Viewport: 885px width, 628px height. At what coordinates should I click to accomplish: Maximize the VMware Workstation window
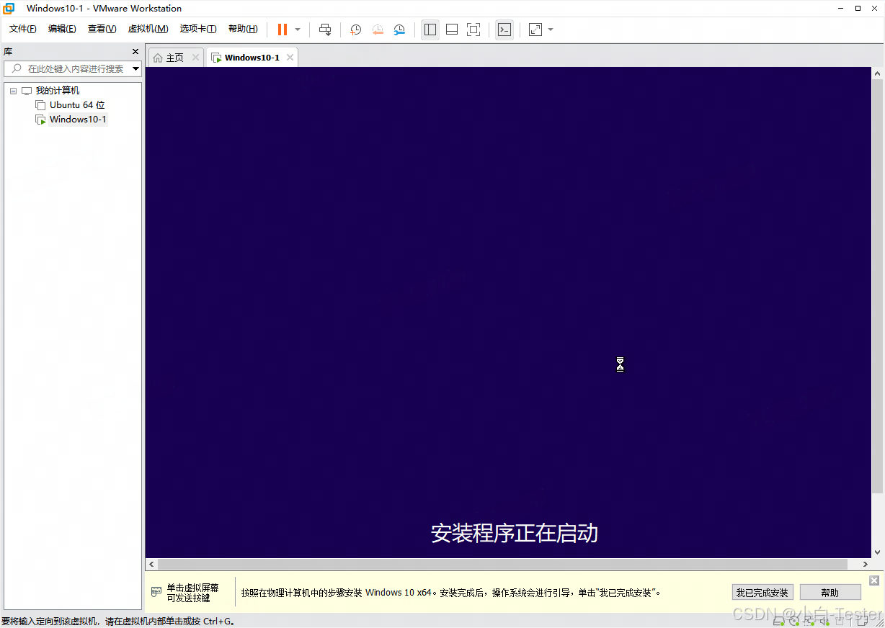pos(858,8)
